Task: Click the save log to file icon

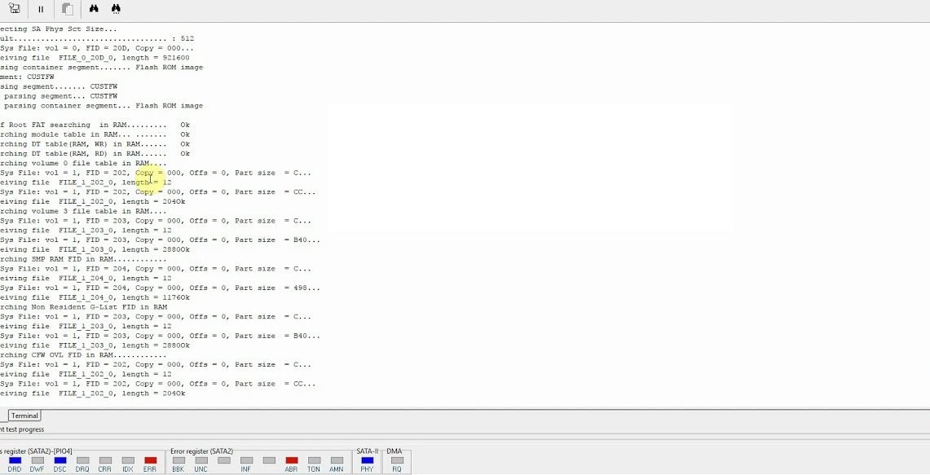Action: click(x=14, y=9)
